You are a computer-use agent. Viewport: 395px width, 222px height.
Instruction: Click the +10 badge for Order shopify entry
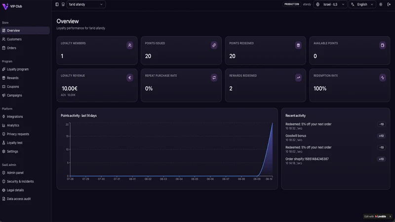pyautogui.click(x=381, y=159)
